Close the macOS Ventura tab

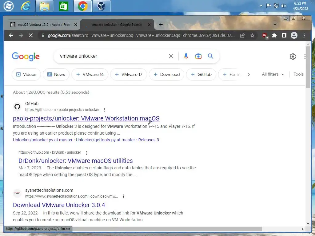pyautogui.click(x=76, y=25)
